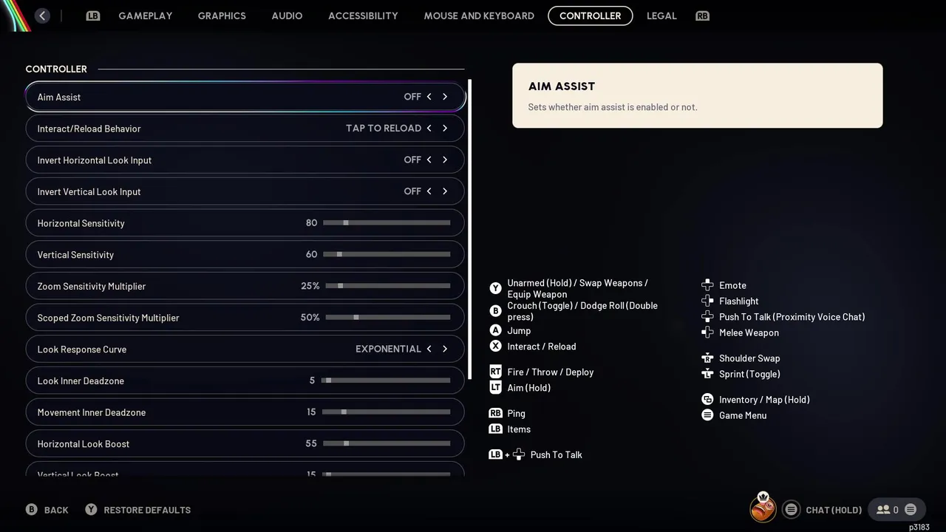The image size is (946, 532).
Task: Click the Y icon beside Restore Defaults
Action: pyautogui.click(x=91, y=510)
